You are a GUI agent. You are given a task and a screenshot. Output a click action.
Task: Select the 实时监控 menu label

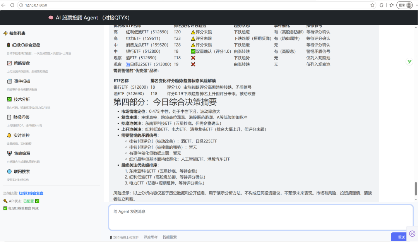22,135
